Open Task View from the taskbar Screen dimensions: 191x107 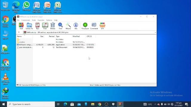tap(58, 104)
